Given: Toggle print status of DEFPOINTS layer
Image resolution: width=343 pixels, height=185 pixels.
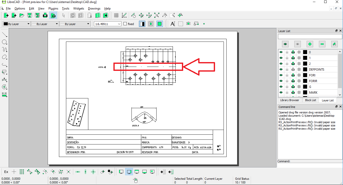Looking at the screenshot, I should pyautogui.click(x=293, y=69).
